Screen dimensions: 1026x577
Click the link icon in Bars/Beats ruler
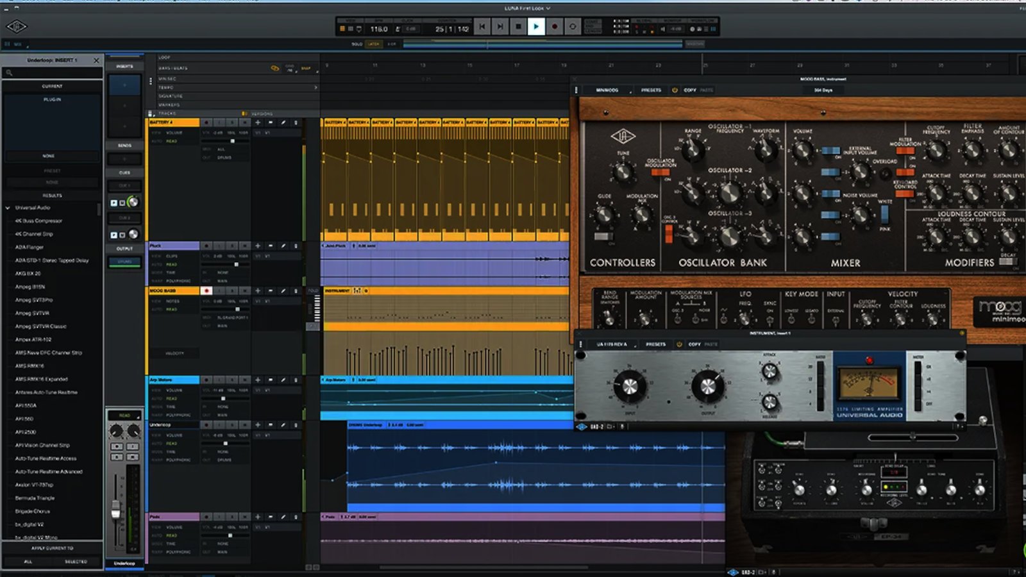[275, 68]
